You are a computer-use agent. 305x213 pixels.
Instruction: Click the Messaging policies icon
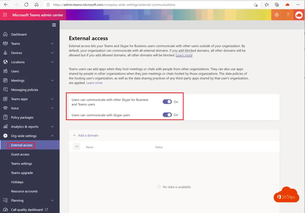click(5, 90)
